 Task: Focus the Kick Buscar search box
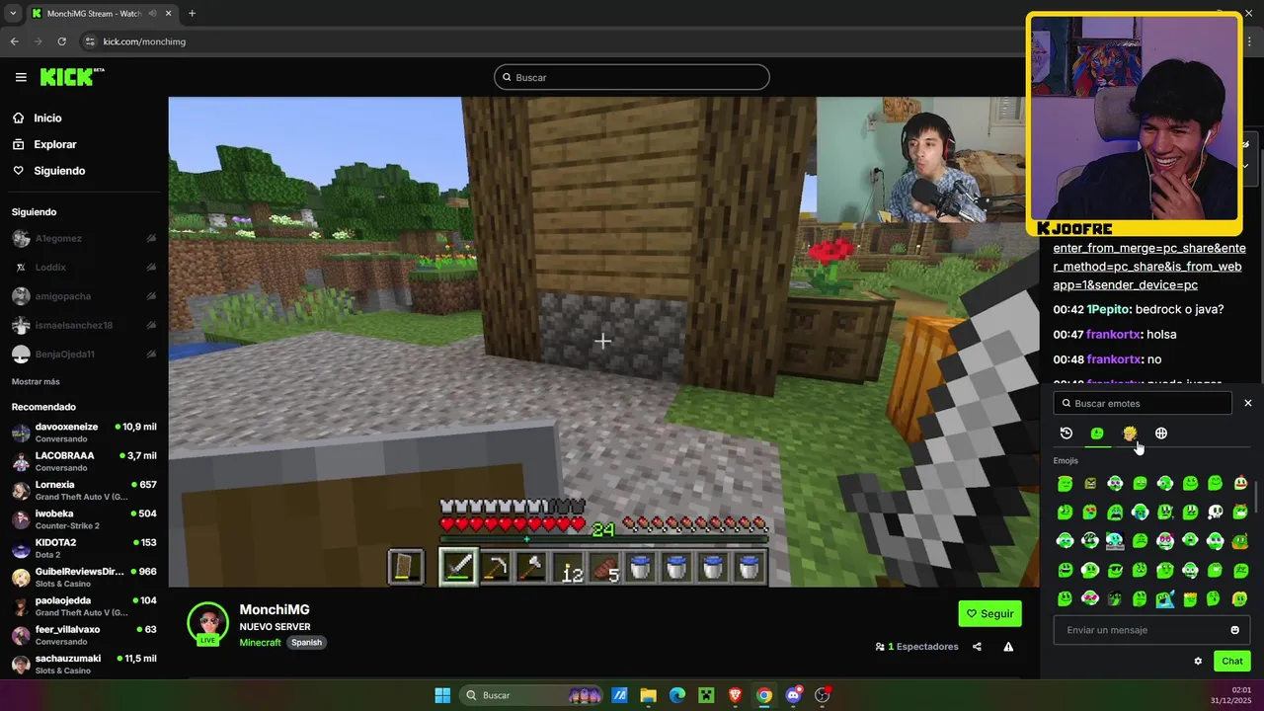coord(632,77)
